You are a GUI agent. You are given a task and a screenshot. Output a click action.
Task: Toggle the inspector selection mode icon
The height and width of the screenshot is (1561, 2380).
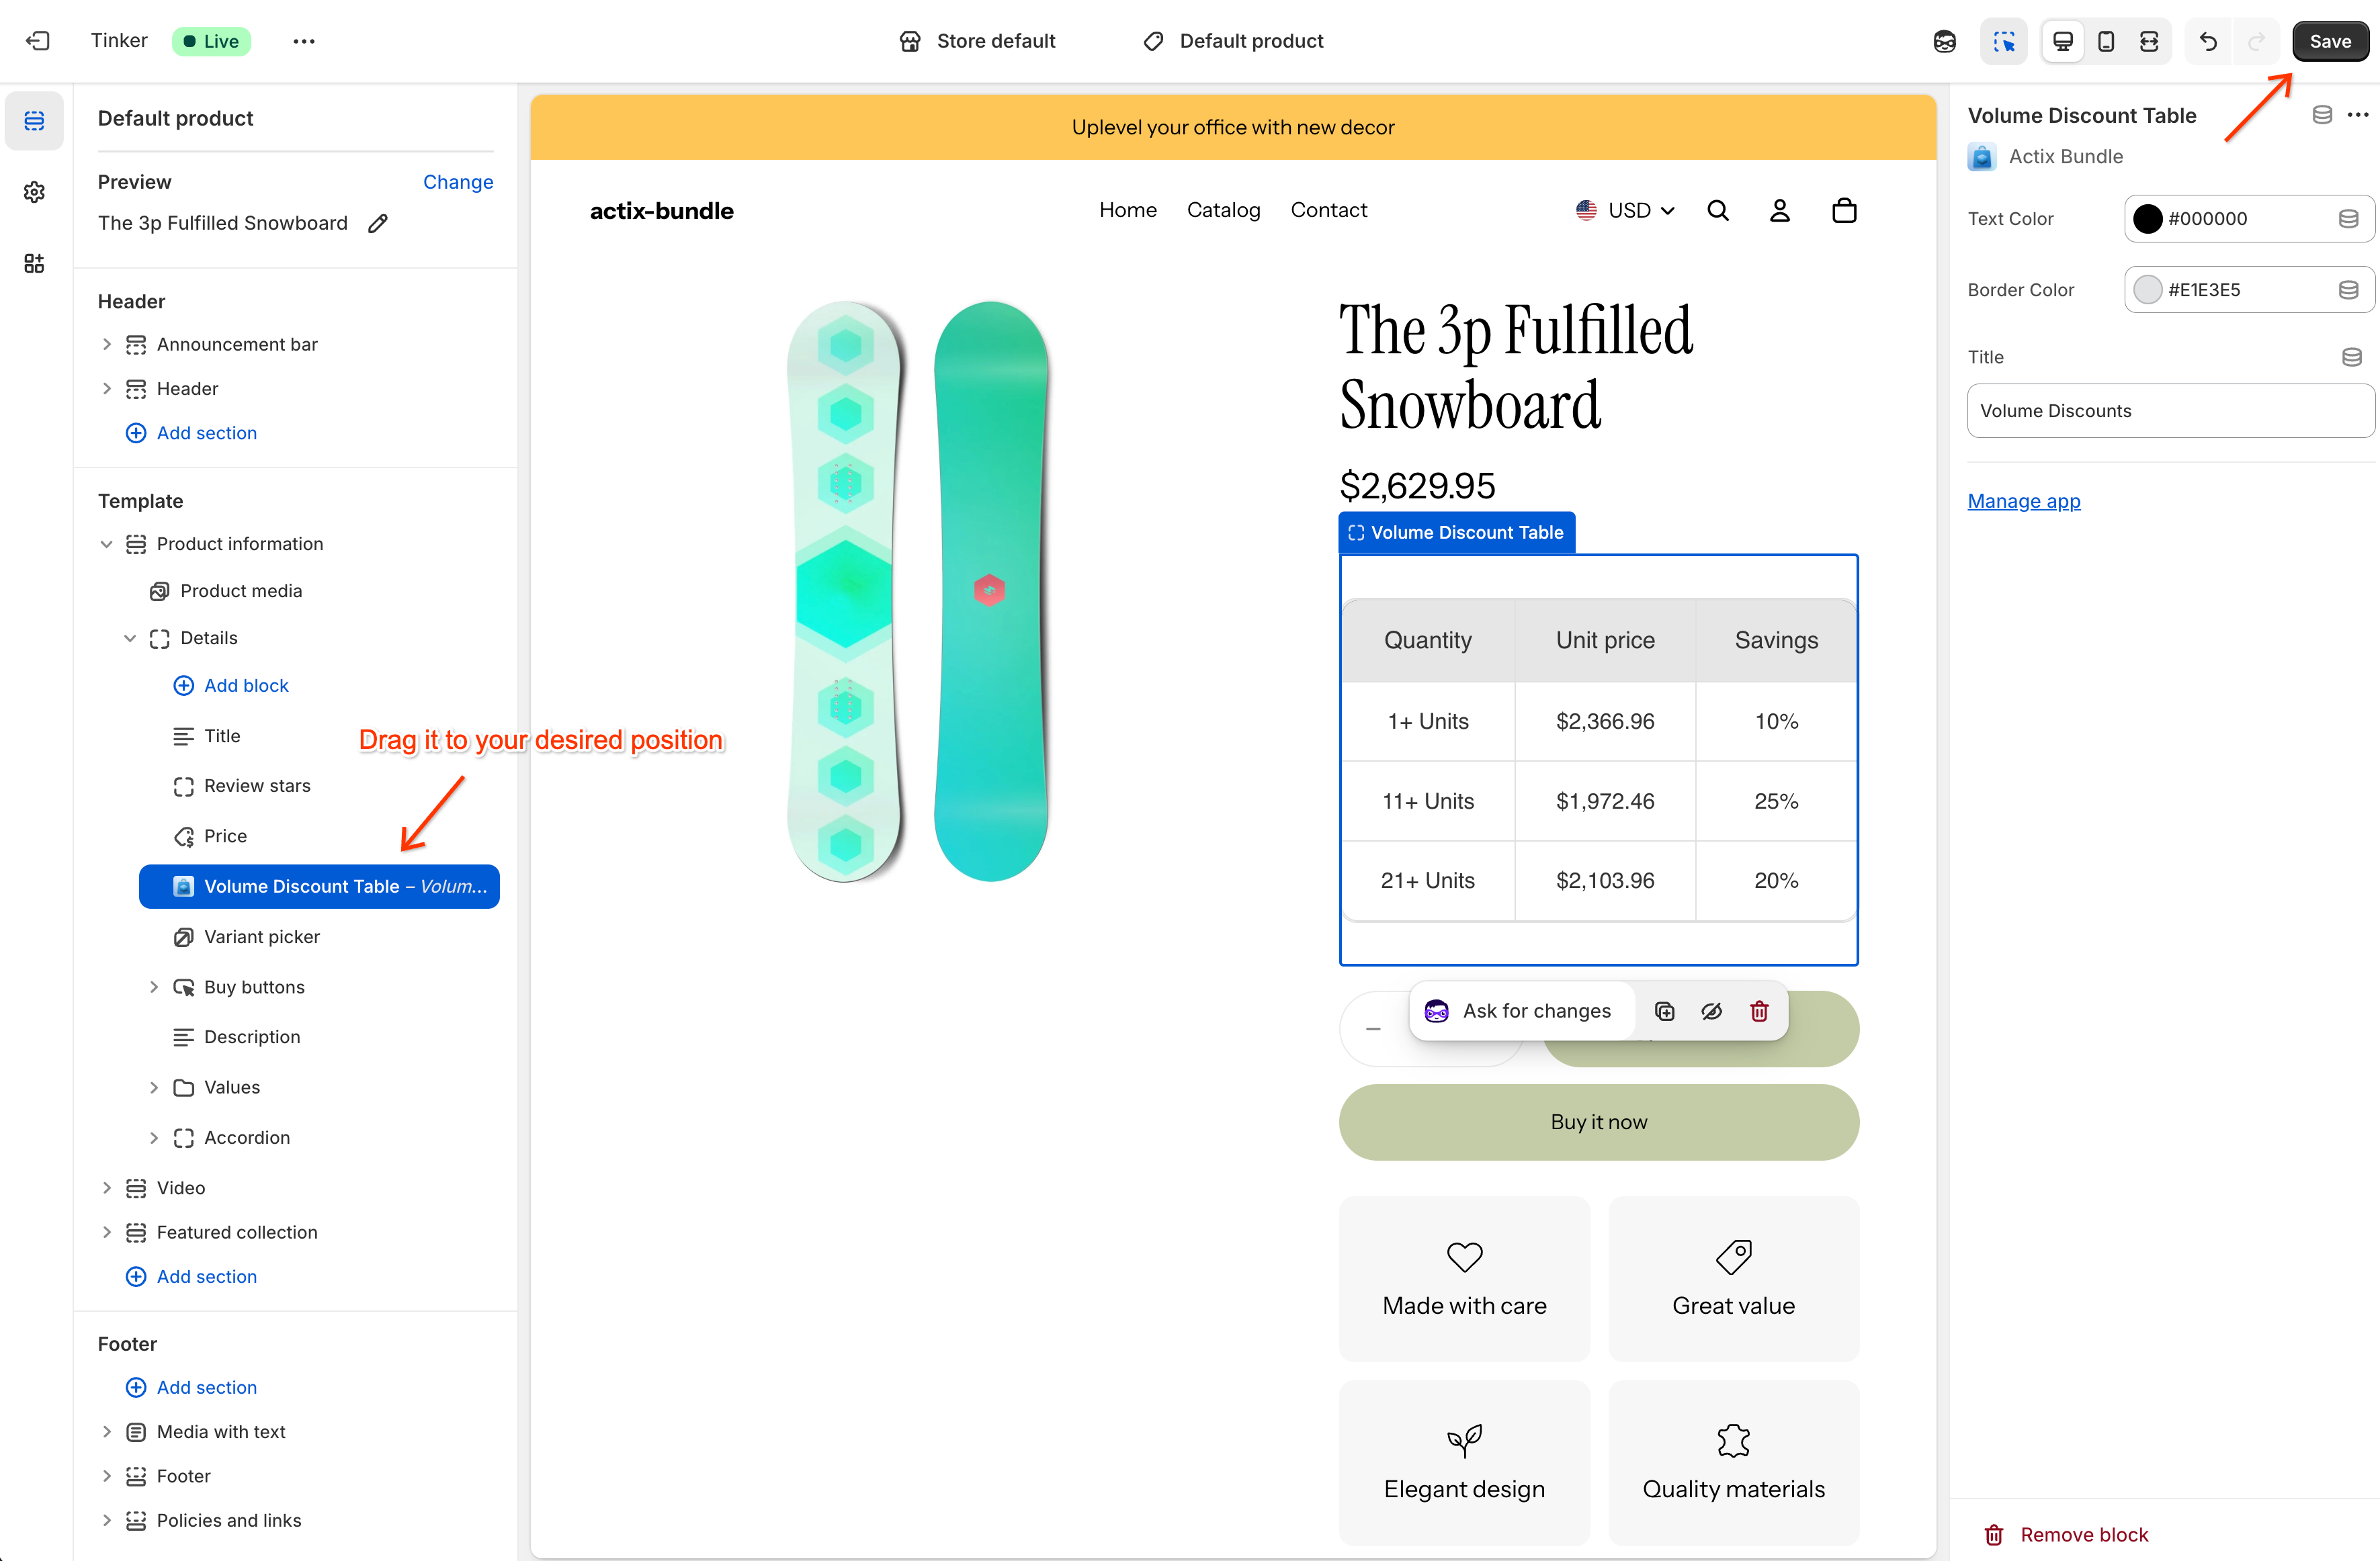[x=2004, y=41]
